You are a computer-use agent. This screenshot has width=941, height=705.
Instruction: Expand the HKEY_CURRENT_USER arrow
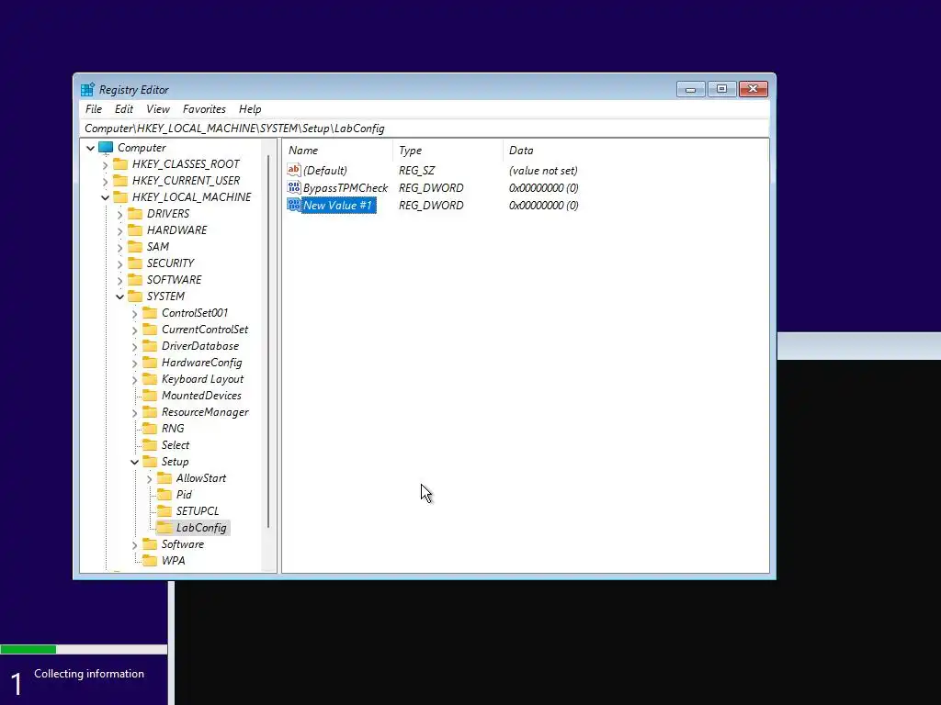(105, 181)
